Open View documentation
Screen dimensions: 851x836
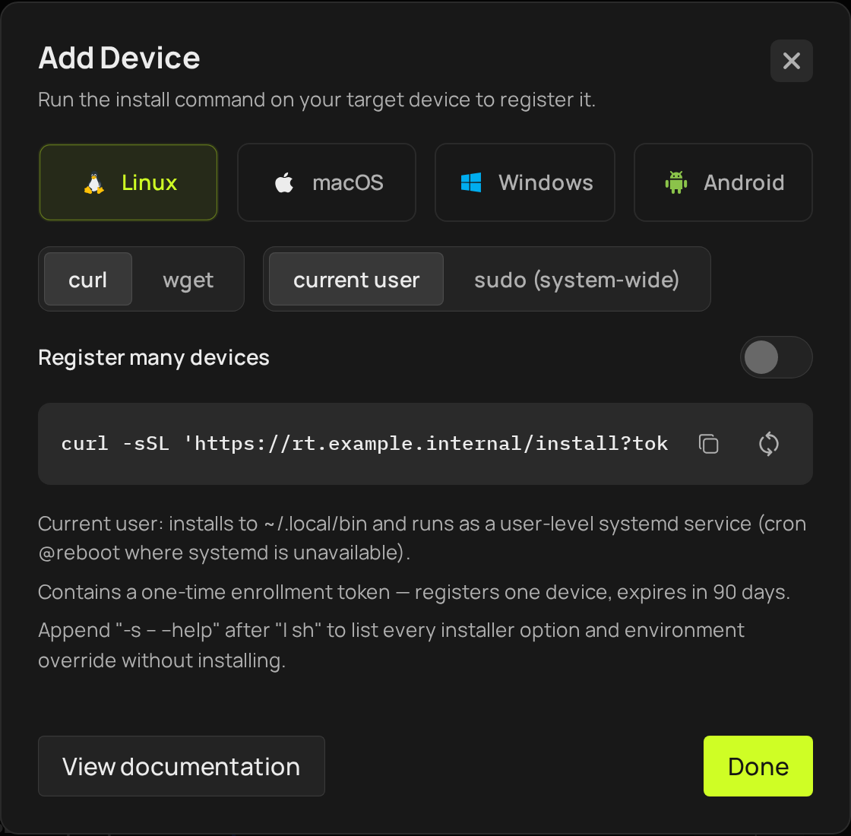182,766
